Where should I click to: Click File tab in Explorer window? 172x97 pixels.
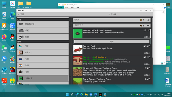pos(61,7)
